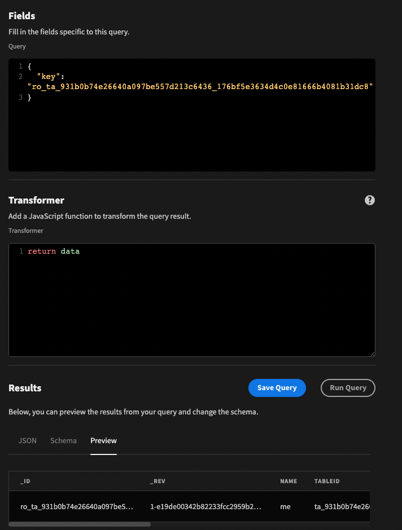Select the Preview tab
This screenshot has width=402, height=530.
pyautogui.click(x=103, y=440)
